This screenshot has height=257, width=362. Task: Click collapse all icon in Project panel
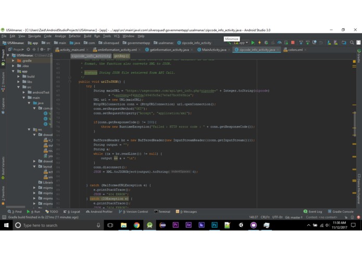pos(34,49)
